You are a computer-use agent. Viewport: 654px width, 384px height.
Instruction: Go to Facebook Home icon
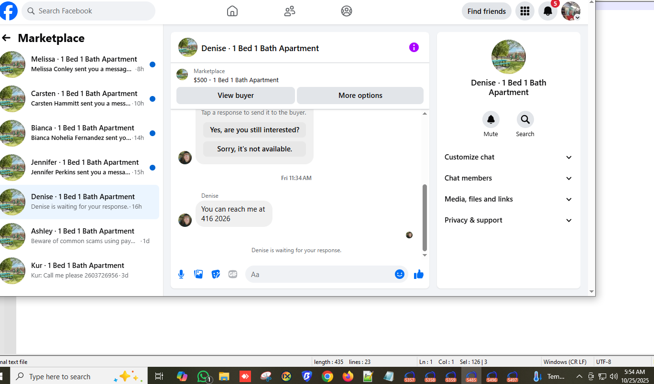tap(232, 11)
